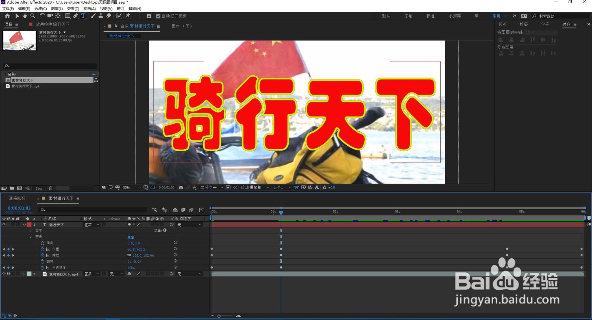Open the blending mode dropdown for text layer

click(x=92, y=225)
